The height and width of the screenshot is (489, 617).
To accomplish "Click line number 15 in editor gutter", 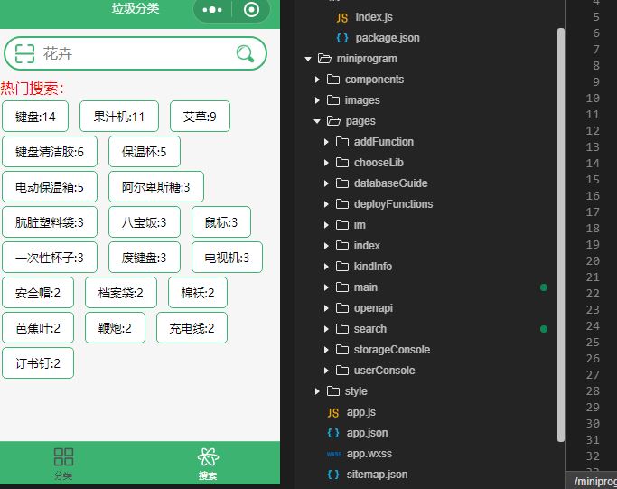I will 593,180.
